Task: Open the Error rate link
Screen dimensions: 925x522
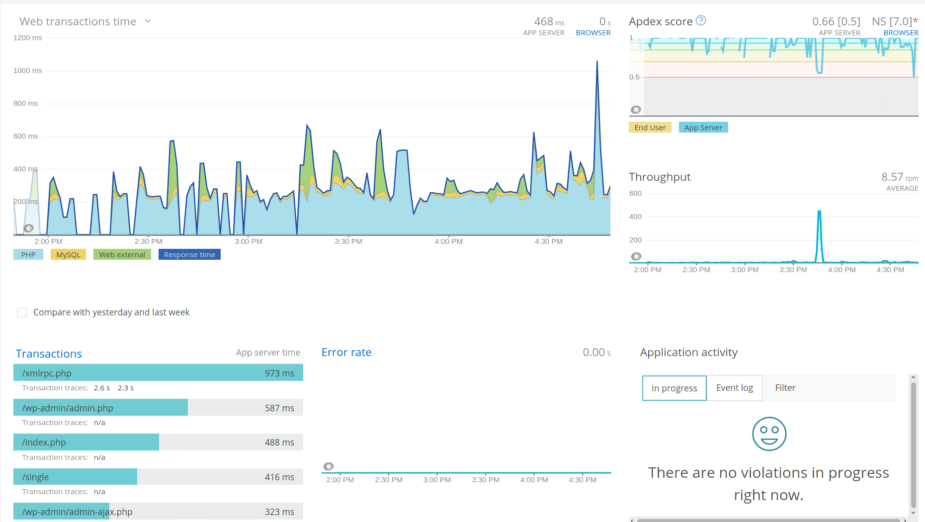Action: click(x=346, y=353)
